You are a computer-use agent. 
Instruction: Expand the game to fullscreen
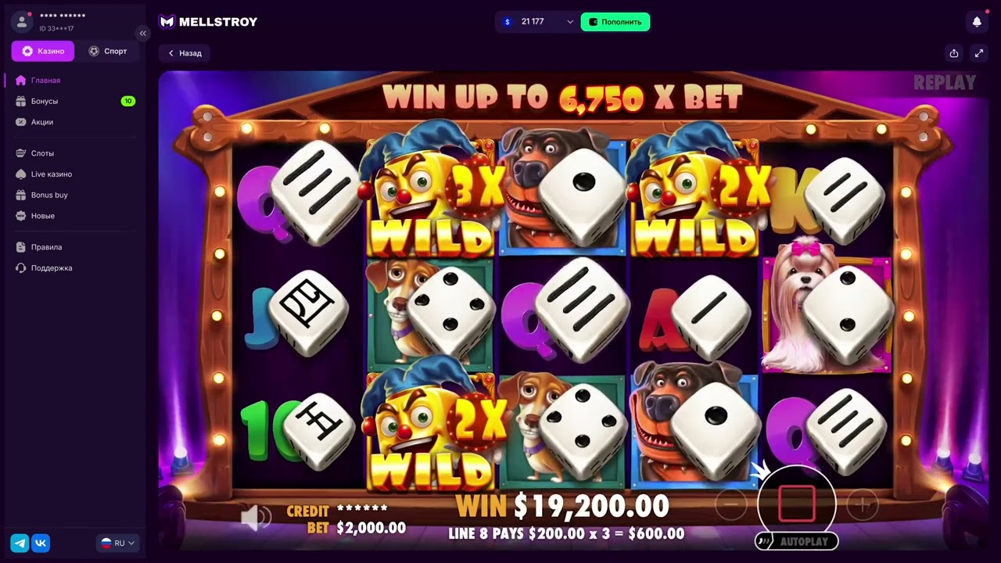[x=979, y=53]
